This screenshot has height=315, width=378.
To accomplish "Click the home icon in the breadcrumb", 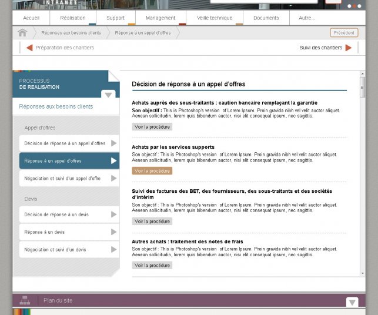I will (23, 32).
